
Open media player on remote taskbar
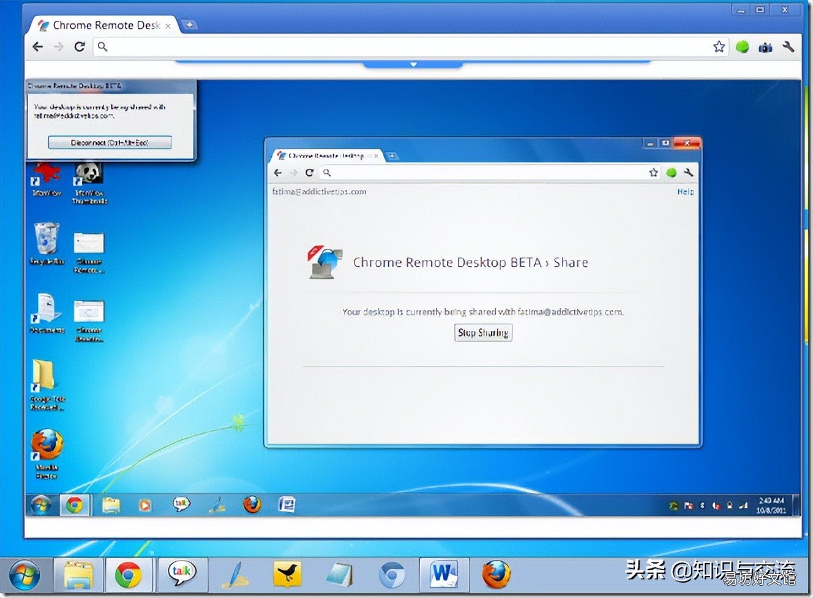coord(145,505)
